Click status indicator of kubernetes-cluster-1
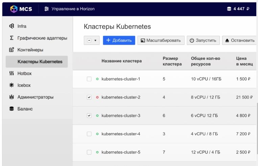The image size is (258, 166). 97,79
